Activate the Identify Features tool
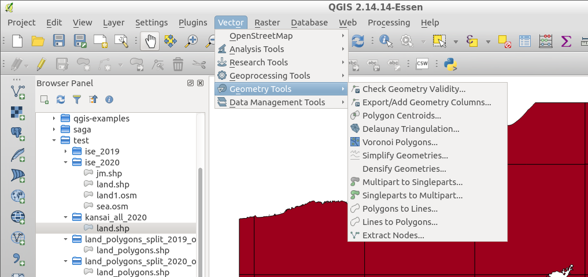This screenshot has height=277, width=588. [386, 41]
